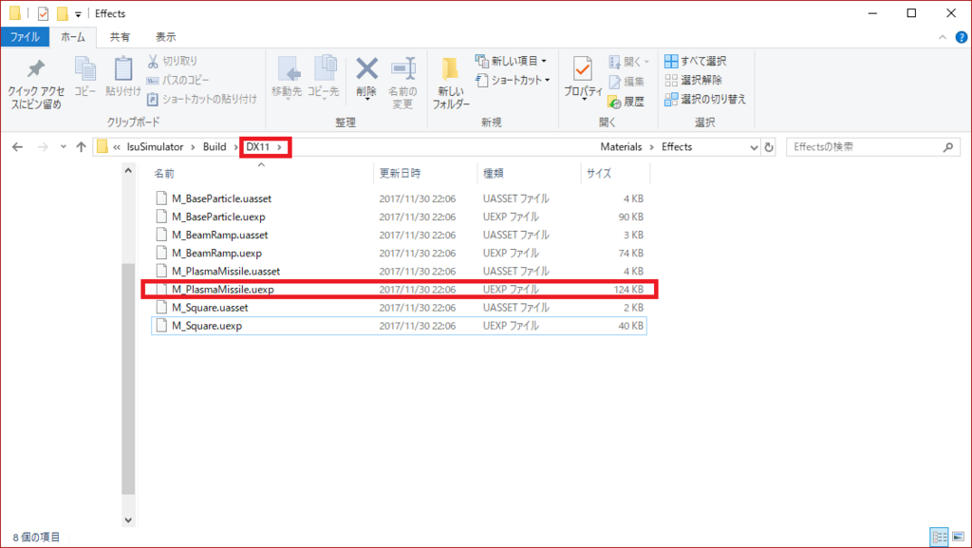Refresh the folder view
The image size is (972, 548).
coord(769,147)
